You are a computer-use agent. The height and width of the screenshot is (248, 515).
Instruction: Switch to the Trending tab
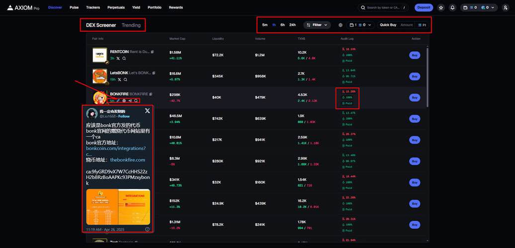pos(131,25)
